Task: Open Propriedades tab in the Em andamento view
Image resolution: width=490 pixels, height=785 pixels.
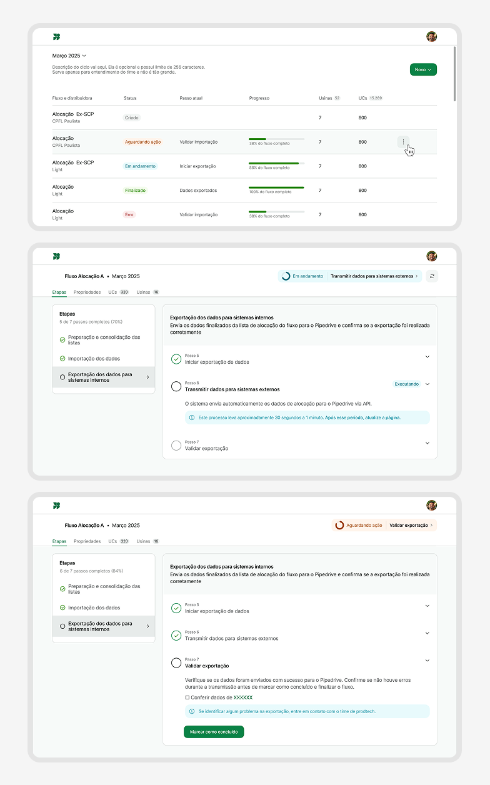Action: [x=87, y=292]
